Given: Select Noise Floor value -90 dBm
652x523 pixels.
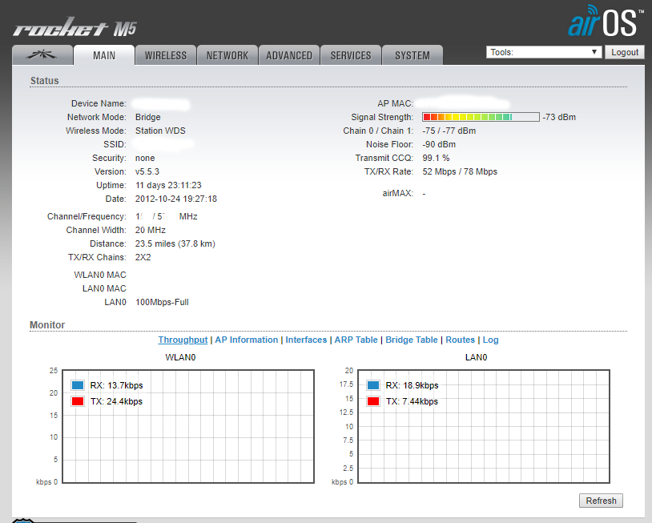Looking at the screenshot, I should pos(439,144).
